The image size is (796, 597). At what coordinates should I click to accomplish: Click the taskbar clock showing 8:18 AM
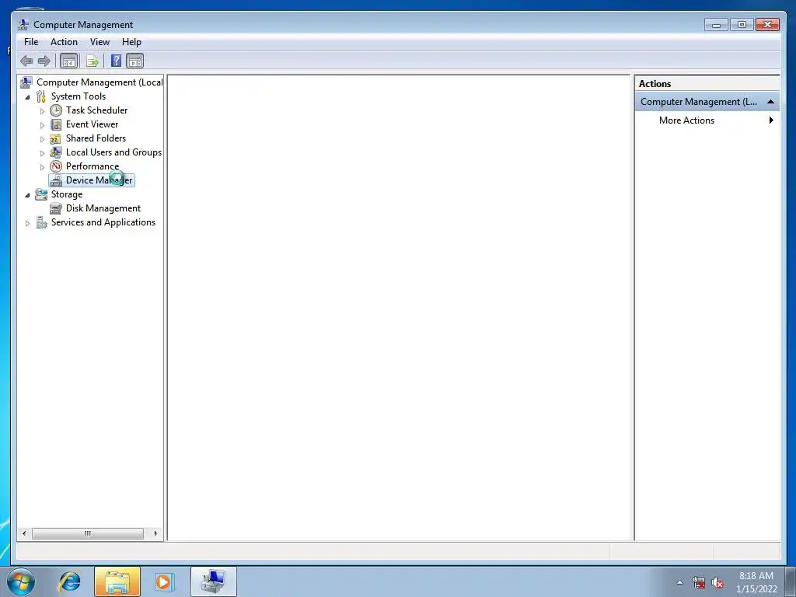756,582
